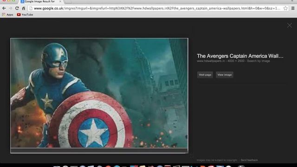Click the browser forward arrow
This screenshot has height=167, width=297.
(x=10, y=8)
